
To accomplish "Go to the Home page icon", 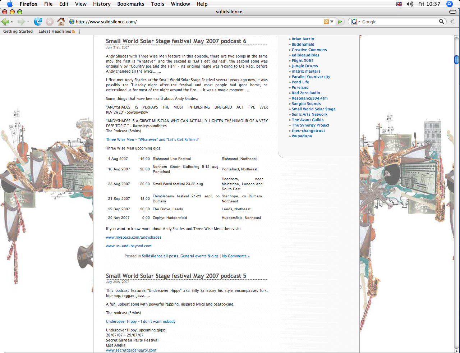I will (x=61, y=22).
